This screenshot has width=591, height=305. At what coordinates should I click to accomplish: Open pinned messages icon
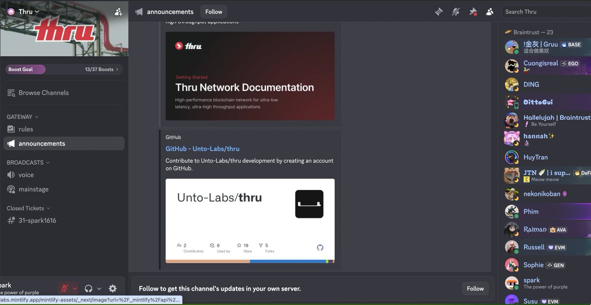point(473,12)
